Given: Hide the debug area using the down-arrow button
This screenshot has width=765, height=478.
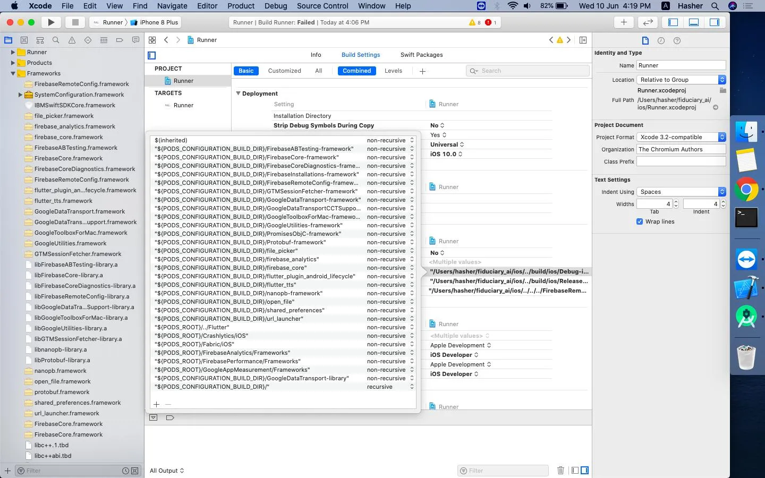Looking at the screenshot, I should (x=153, y=417).
